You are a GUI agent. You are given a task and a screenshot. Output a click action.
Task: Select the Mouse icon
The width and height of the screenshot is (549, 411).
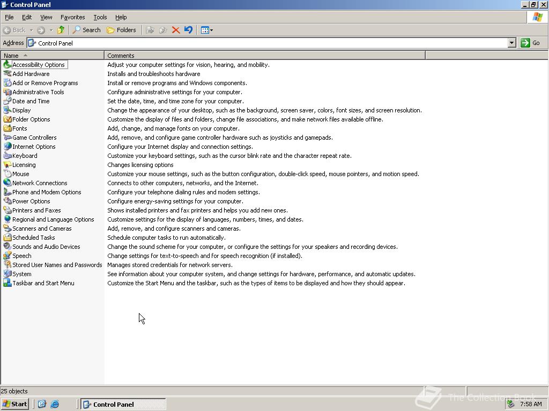[7, 174]
